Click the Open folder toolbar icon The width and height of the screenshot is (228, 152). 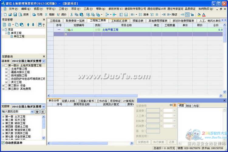[10, 14]
